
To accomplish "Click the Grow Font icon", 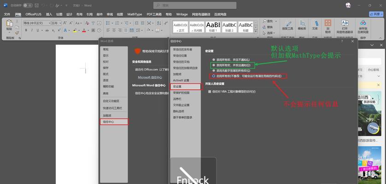I will (65, 23).
